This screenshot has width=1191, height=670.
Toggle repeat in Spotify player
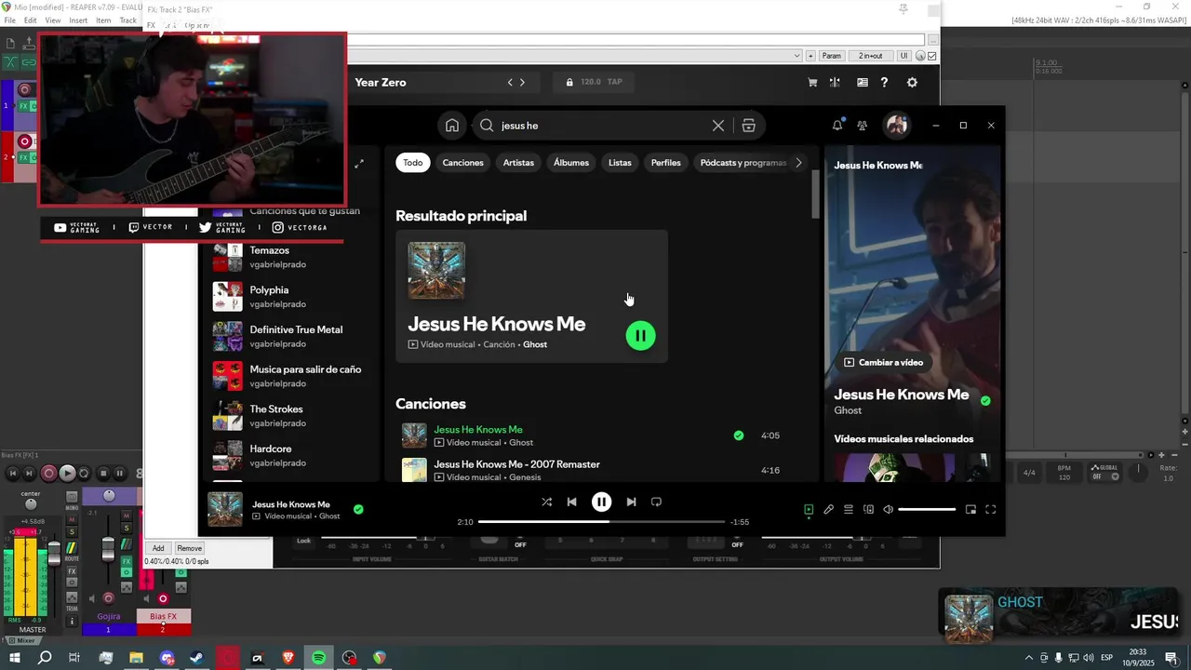tap(656, 502)
